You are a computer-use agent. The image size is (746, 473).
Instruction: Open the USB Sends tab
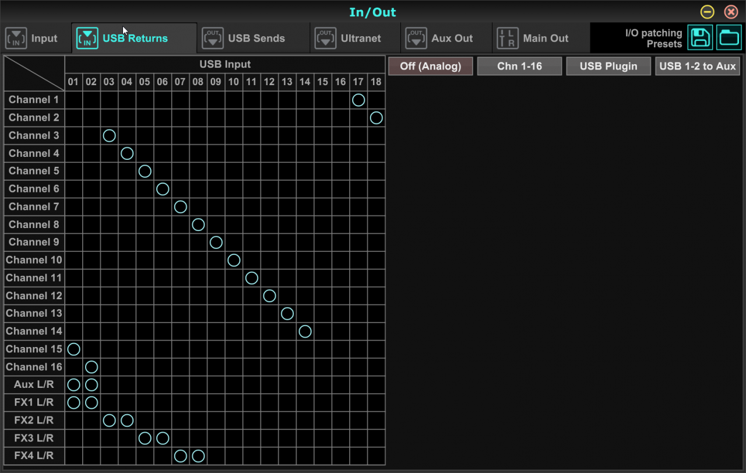254,38
